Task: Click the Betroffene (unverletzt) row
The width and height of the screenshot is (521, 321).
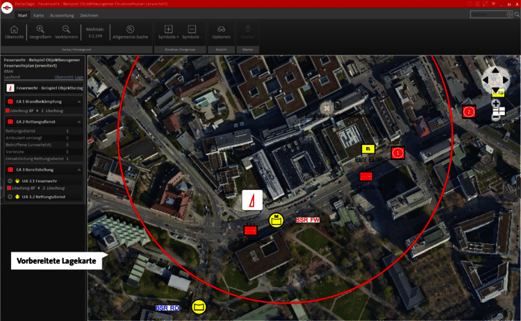Action: (x=44, y=145)
